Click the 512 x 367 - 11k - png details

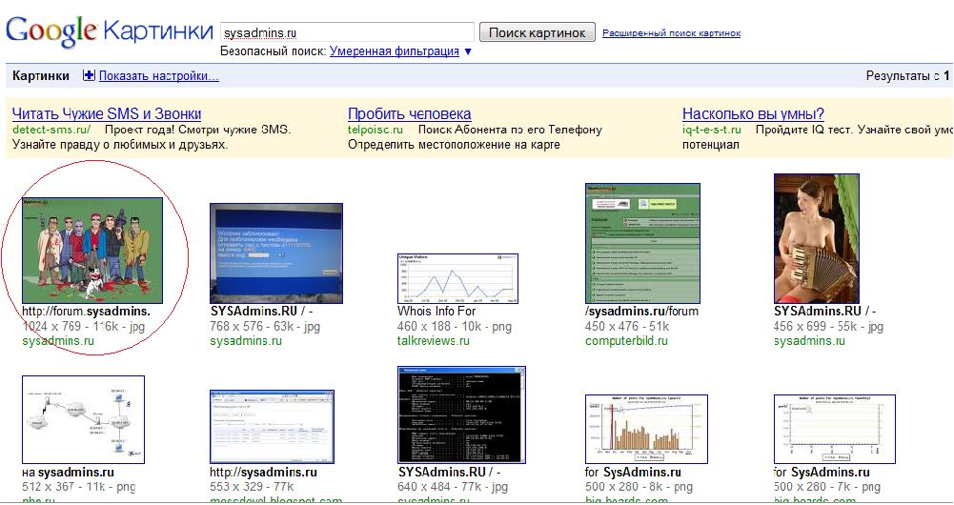[x=78, y=487]
